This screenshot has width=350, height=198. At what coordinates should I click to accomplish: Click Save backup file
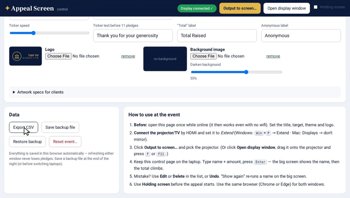click(60, 127)
